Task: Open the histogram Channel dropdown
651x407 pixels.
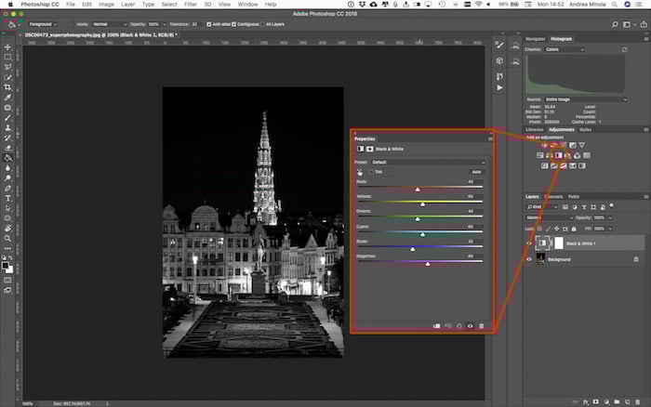Action: click(565, 49)
